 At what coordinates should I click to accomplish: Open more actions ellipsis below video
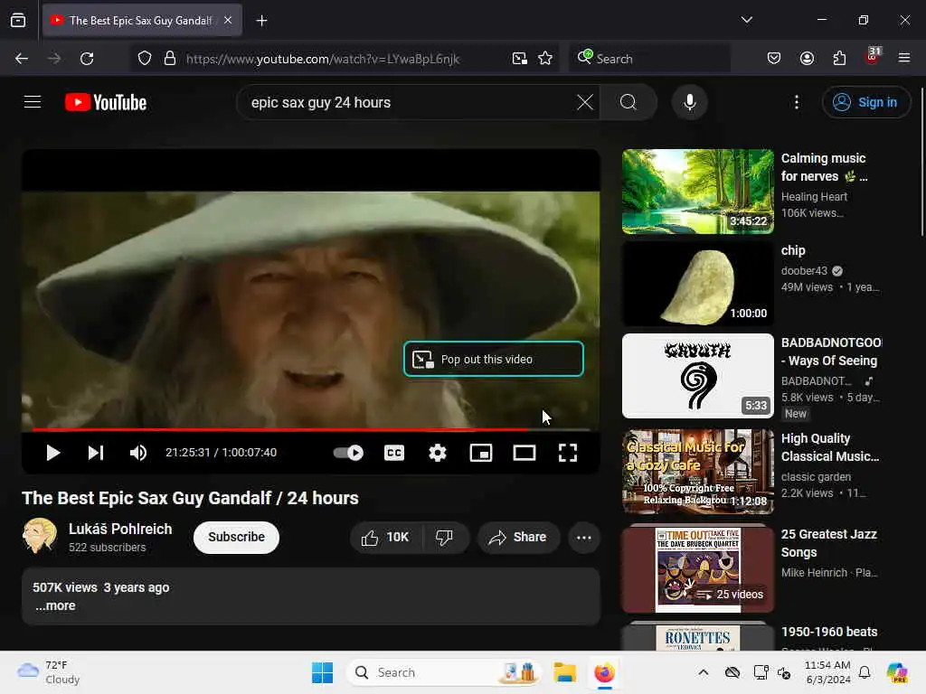[584, 537]
